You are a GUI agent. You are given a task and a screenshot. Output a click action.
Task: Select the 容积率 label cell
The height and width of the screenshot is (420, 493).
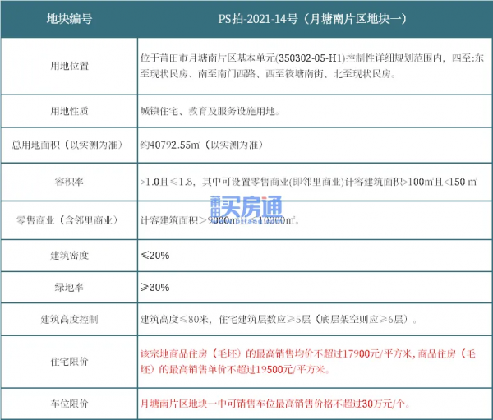tap(69, 182)
